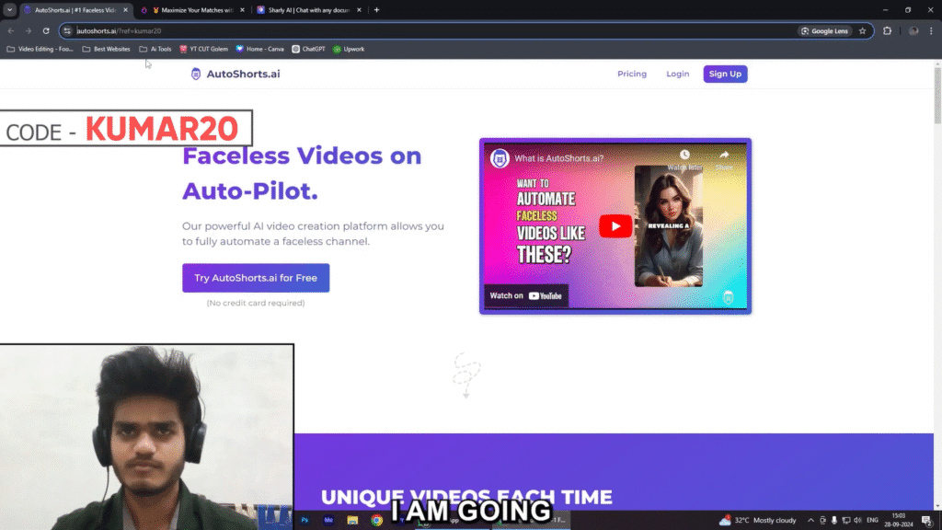The width and height of the screenshot is (942, 530).
Task: Mute system audio via the volume tray icon
Action: tap(857, 520)
